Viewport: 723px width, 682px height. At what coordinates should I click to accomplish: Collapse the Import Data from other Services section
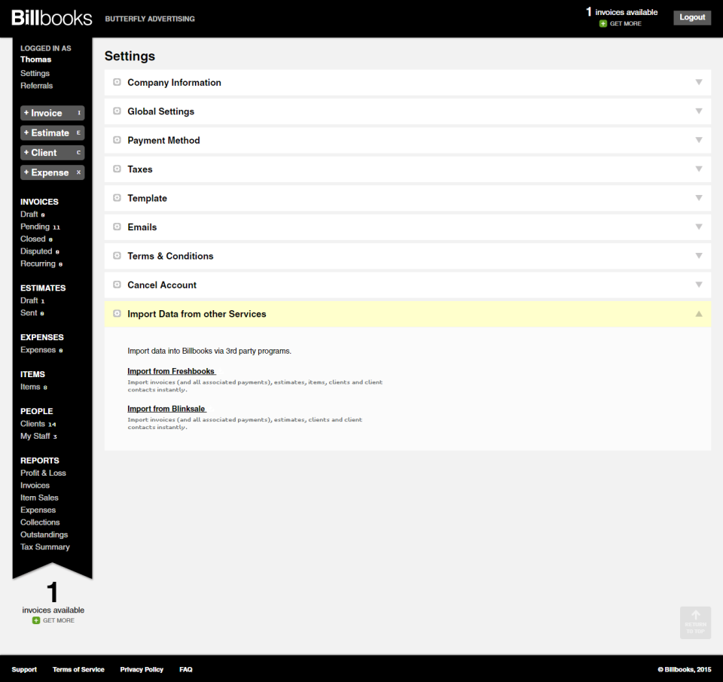coord(699,313)
